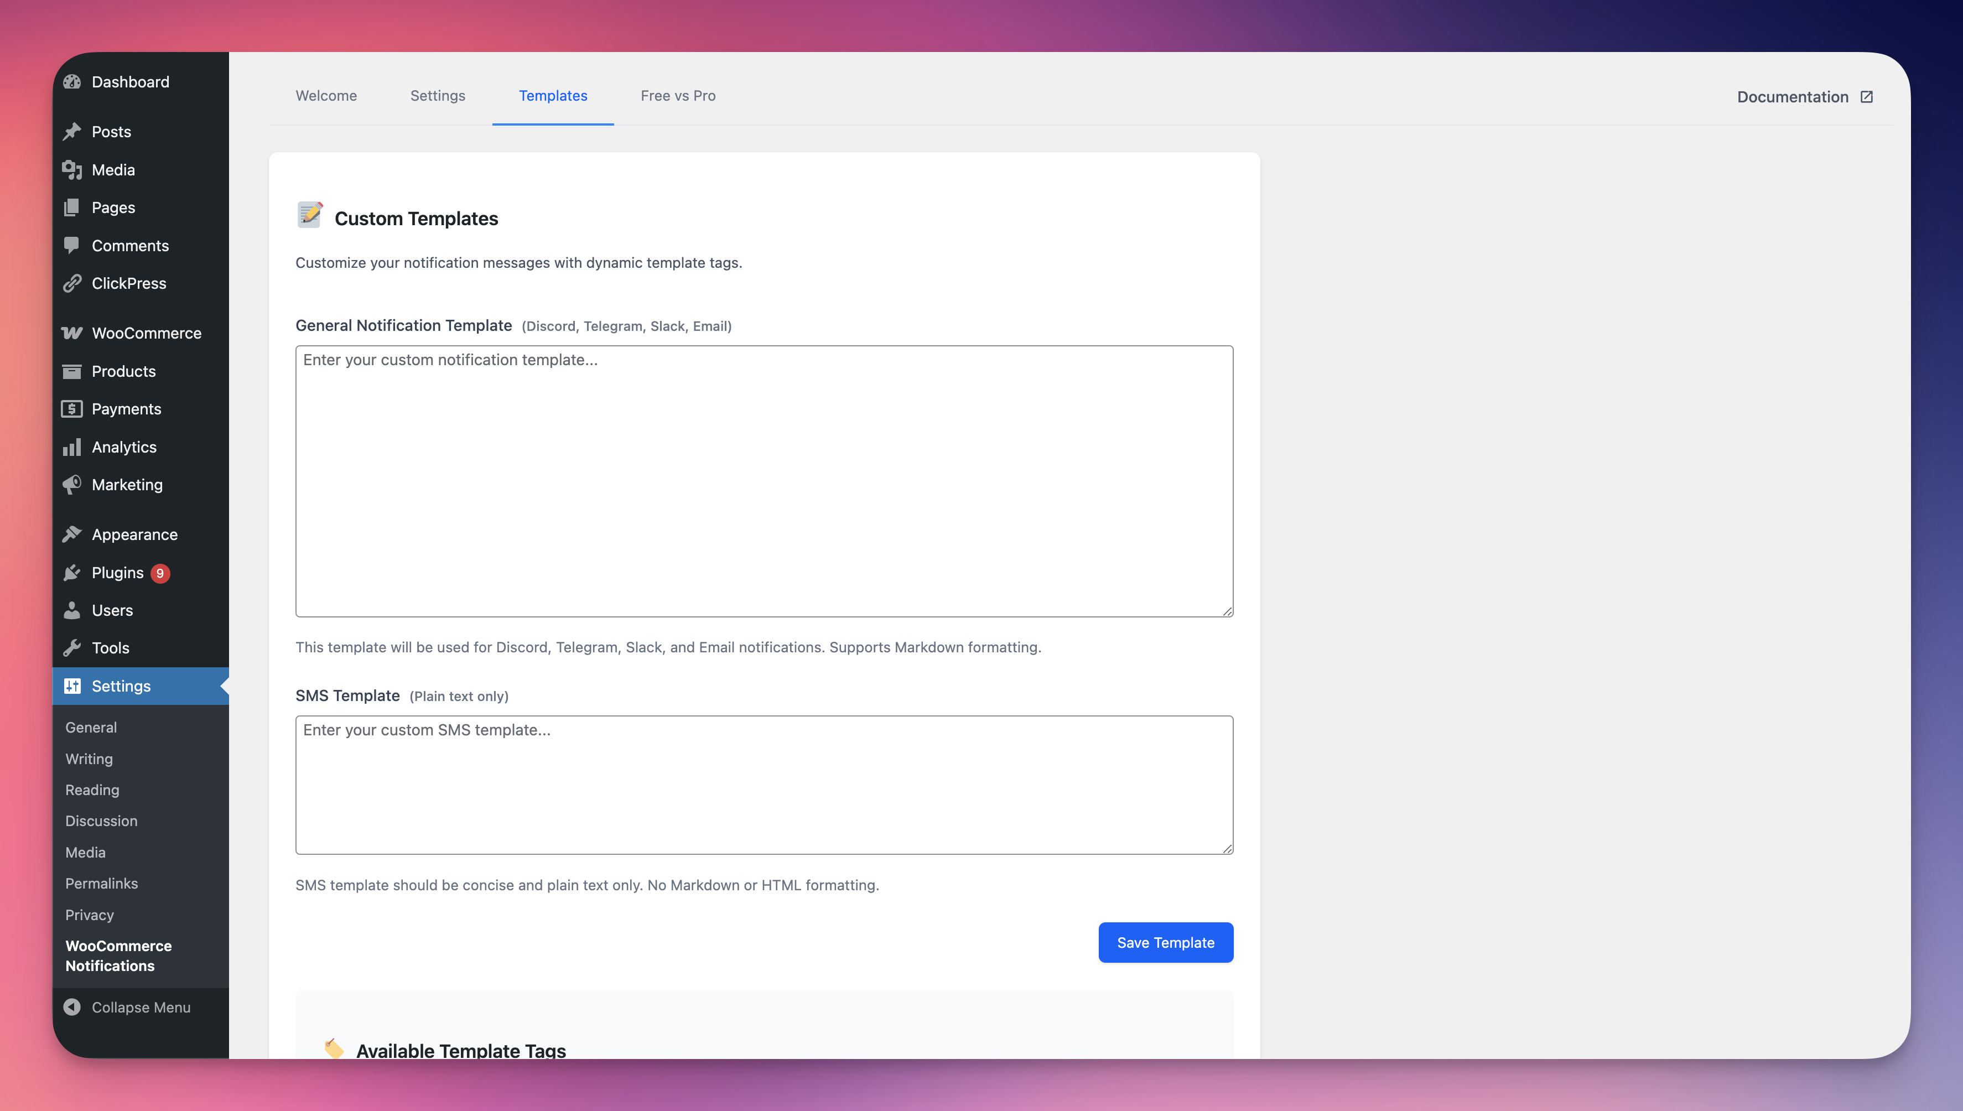The width and height of the screenshot is (1963, 1111).
Task: Switch to the Welcome tab
Action: [x=326, y=95]
